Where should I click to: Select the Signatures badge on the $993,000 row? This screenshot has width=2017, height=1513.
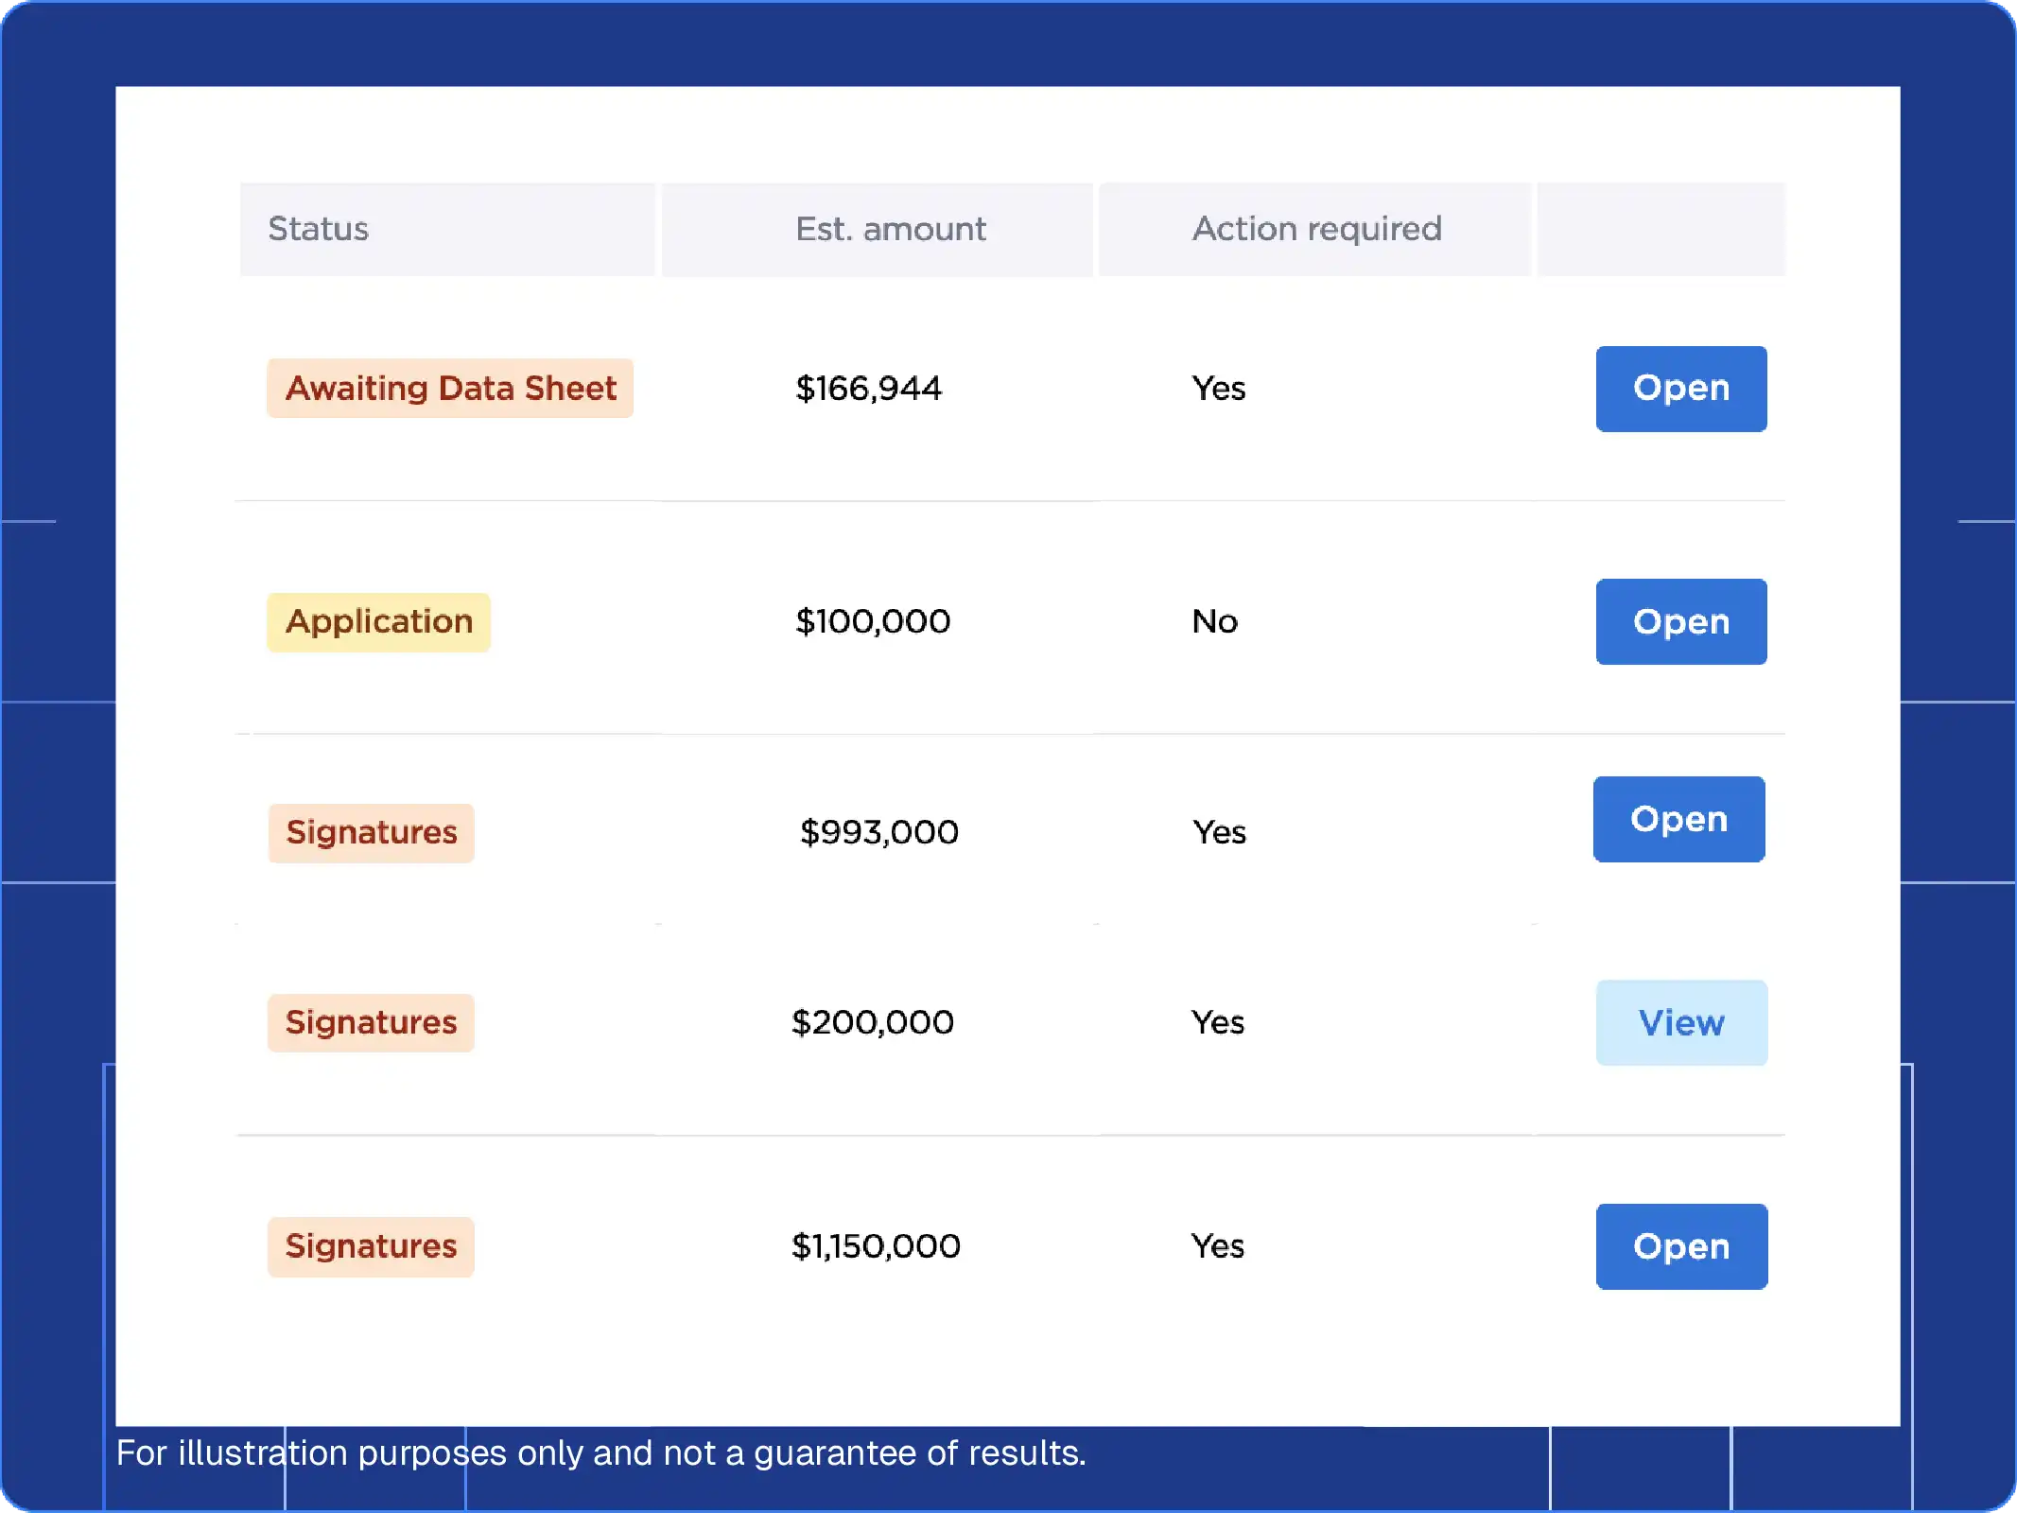(x=371, y=833)
